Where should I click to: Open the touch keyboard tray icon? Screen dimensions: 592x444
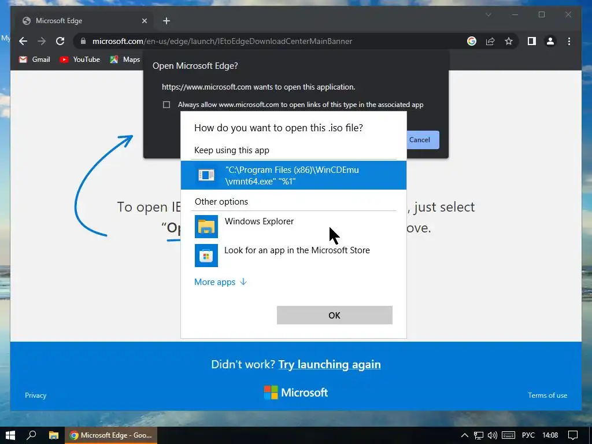coord(508,435)
